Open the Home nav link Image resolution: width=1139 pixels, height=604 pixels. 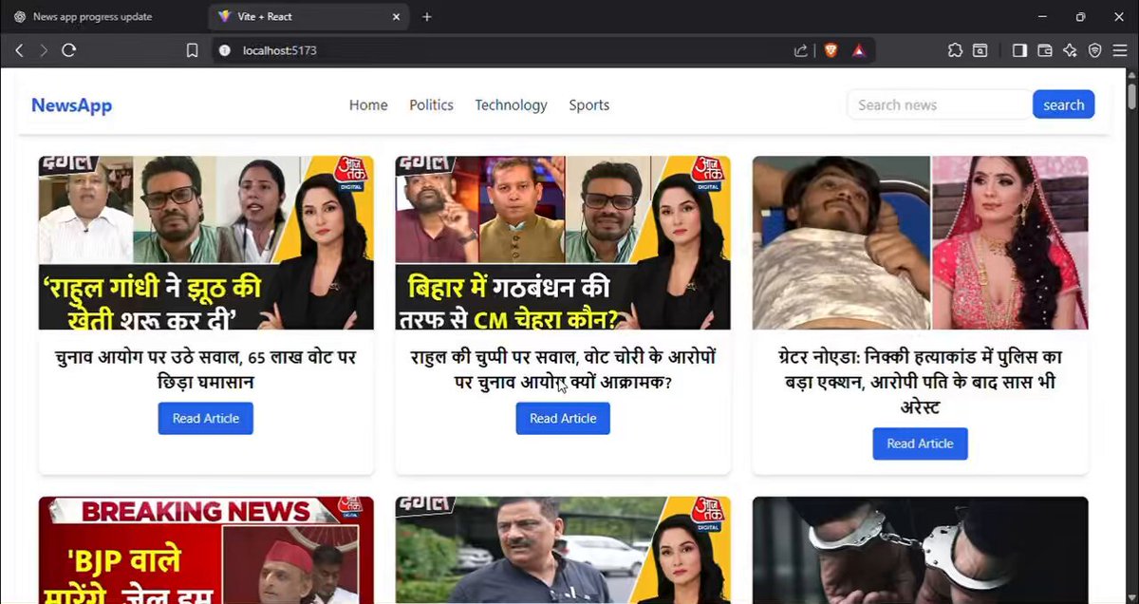tap(368, 105)
